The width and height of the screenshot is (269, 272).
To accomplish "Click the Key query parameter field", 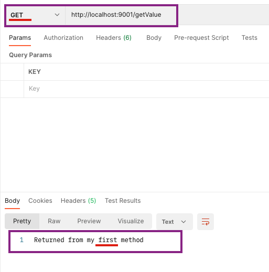I will point(146,89).
